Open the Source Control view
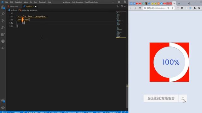 pos(3,21)
